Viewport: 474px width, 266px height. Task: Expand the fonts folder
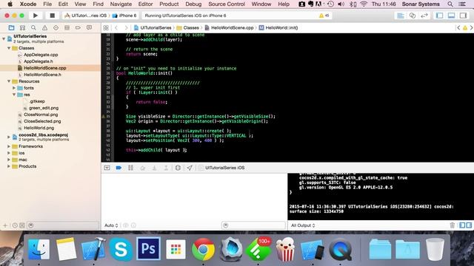[x=14, y=88]
